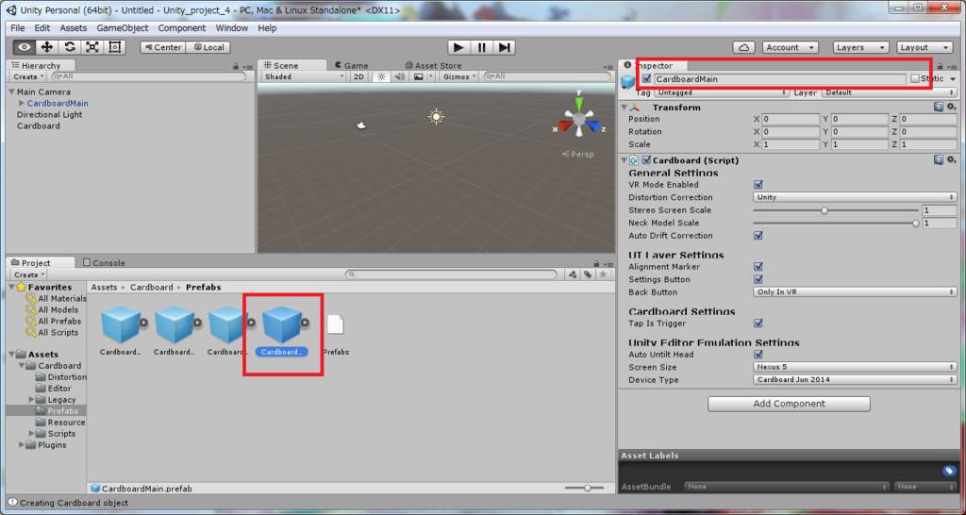Select the Move tool

47,47
